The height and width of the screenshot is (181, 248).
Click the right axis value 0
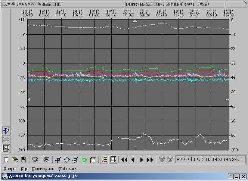(232, 20)
